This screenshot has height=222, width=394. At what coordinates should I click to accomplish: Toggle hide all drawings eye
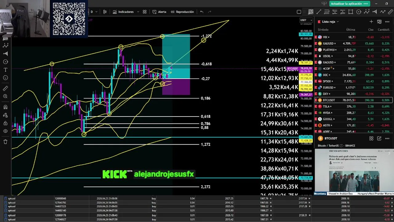coord(5,131)
